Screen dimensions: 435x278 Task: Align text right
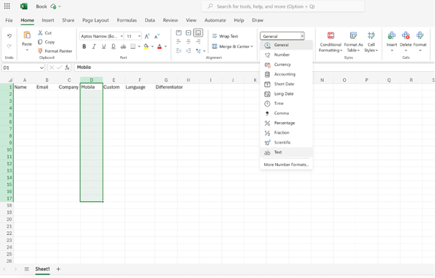(198, 42)
